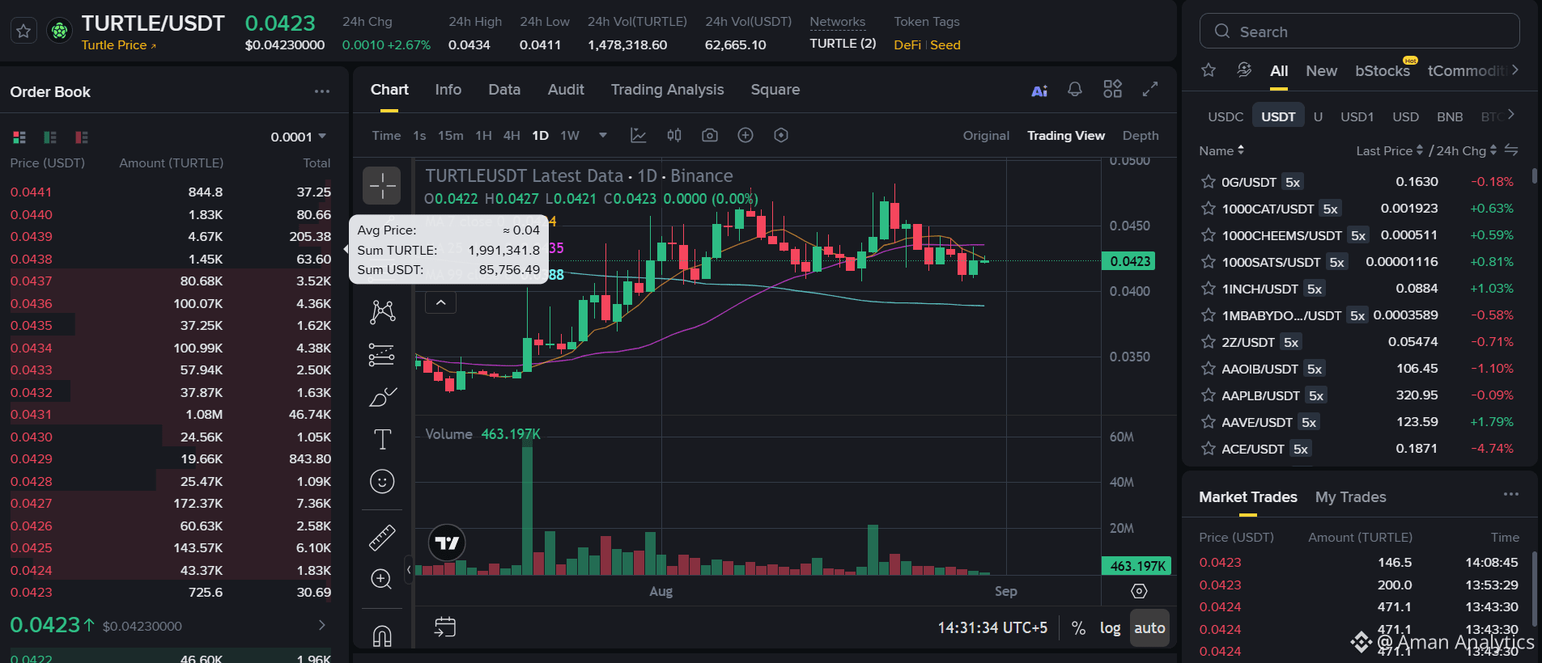Open order book precision 0.0001 dropdown
This screenshot has width=1542, height=663.
(299, 137)
